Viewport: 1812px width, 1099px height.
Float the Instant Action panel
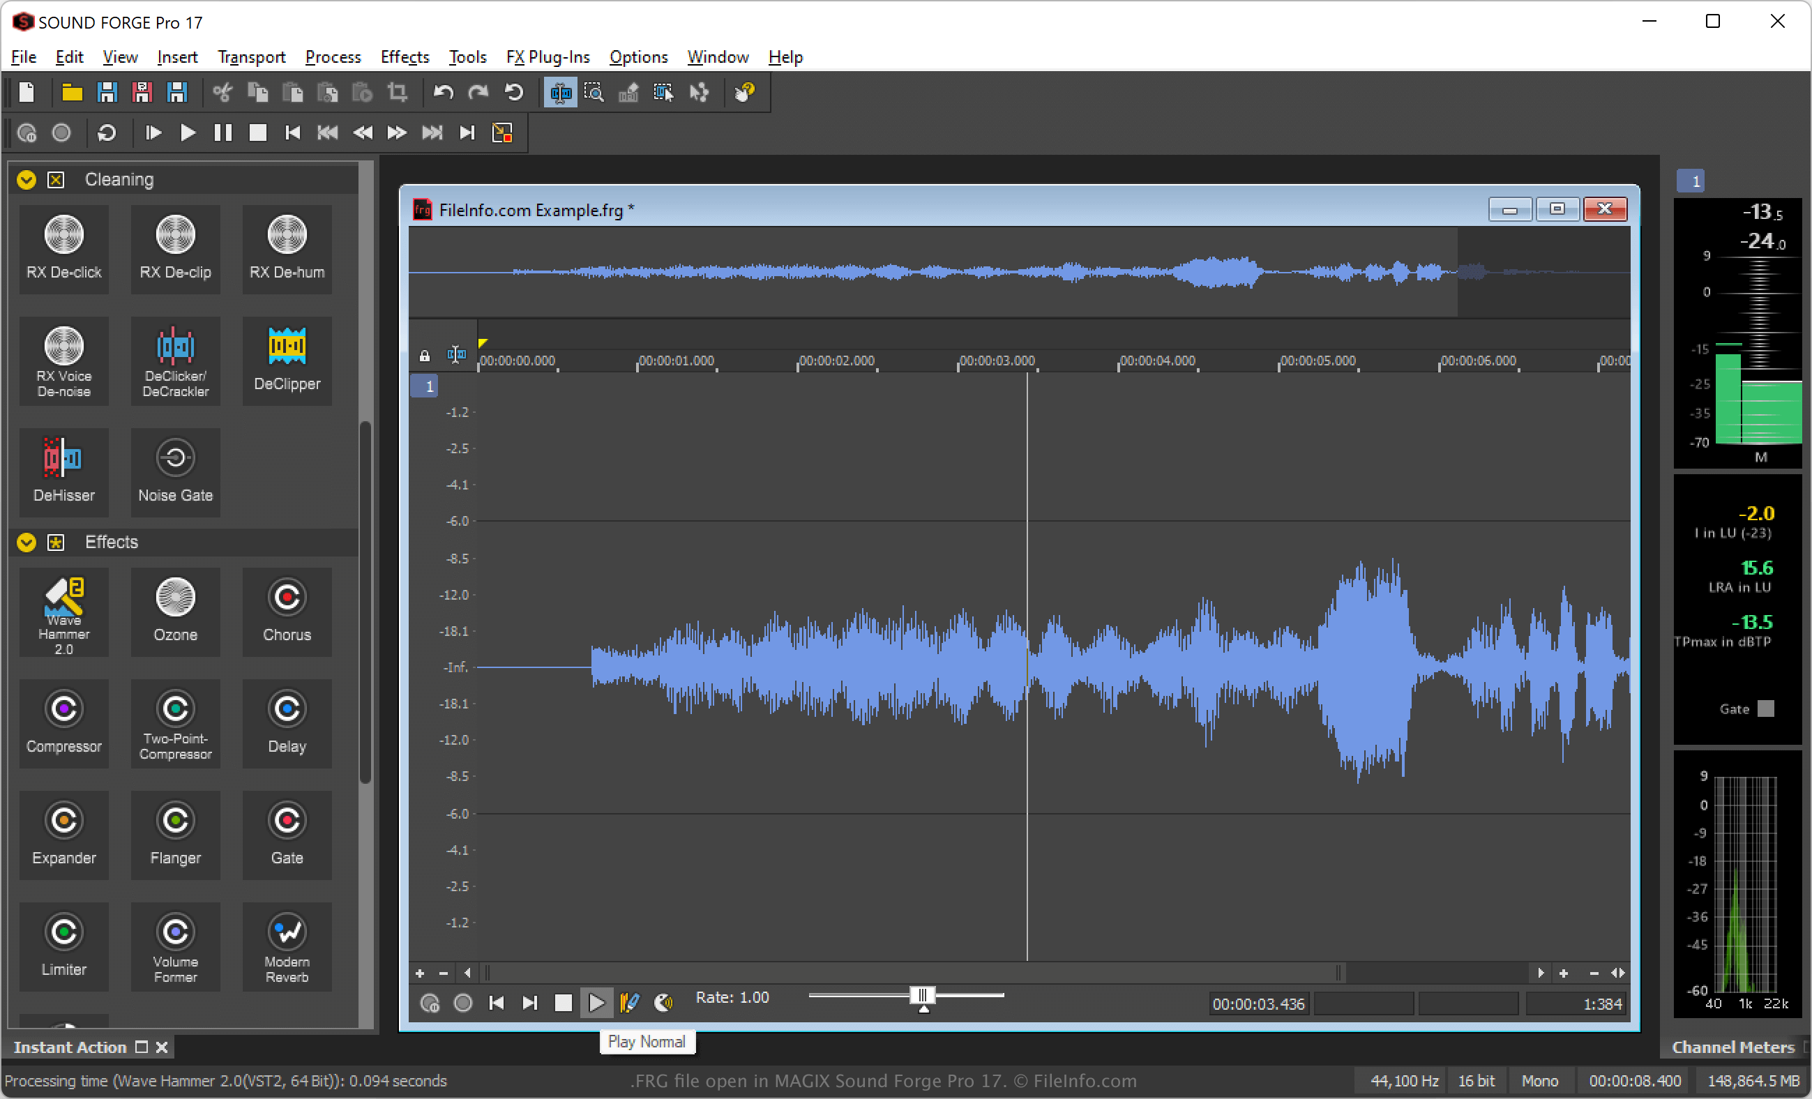[142, 1047]
